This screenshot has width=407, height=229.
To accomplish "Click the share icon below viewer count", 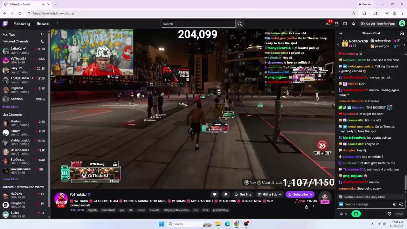I will (306, 207).
